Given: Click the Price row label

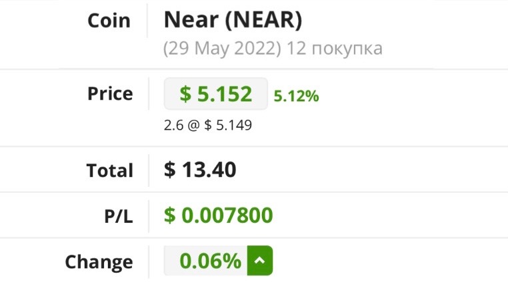Looking at the screenshot, I should 110,94.
